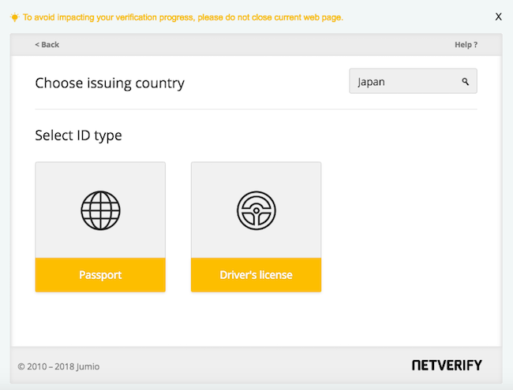Click the yellow warning message text
The height and width of the screenshot is (390, 513).
point(183,17)
